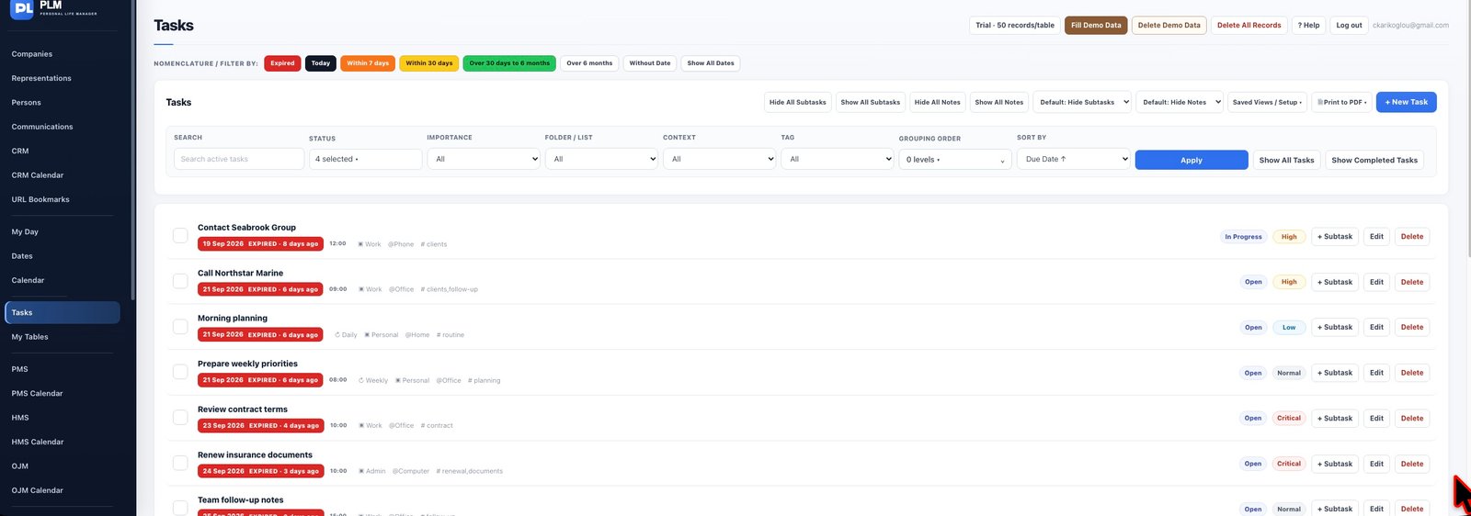Click Hide All Subtasks
Image resolution: width=1471 pixels, height=516 pixels.
click(798, 102)
